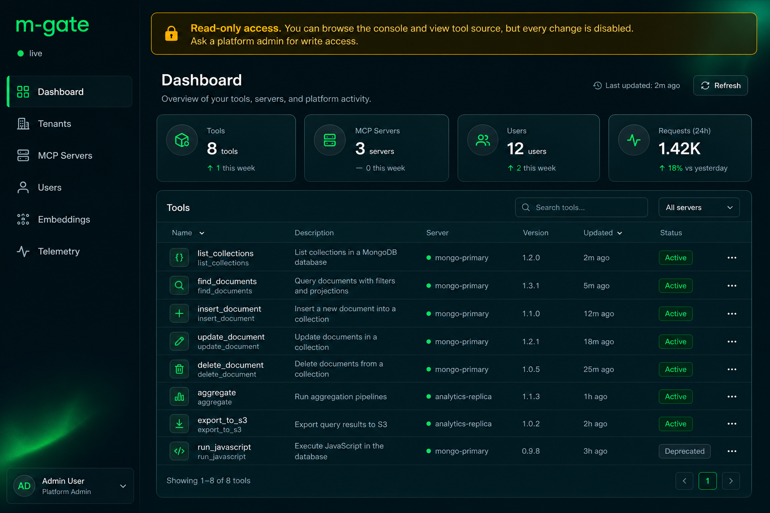Click the Refresh button
The width and height of the screenshot is (770, 513).
click(720, 86)
